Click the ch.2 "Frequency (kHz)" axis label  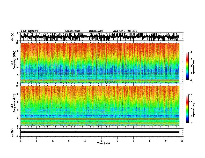click(x=14, y=103)
